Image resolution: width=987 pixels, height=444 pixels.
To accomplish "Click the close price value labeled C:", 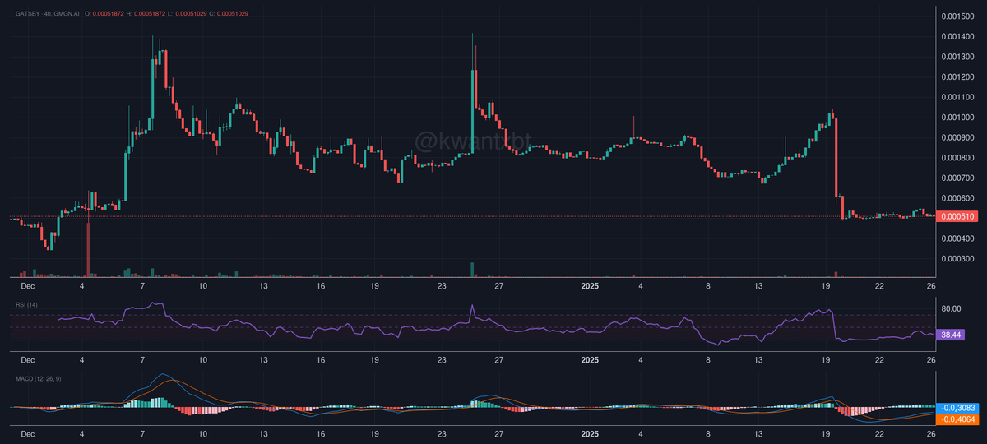I will [232, 14].
